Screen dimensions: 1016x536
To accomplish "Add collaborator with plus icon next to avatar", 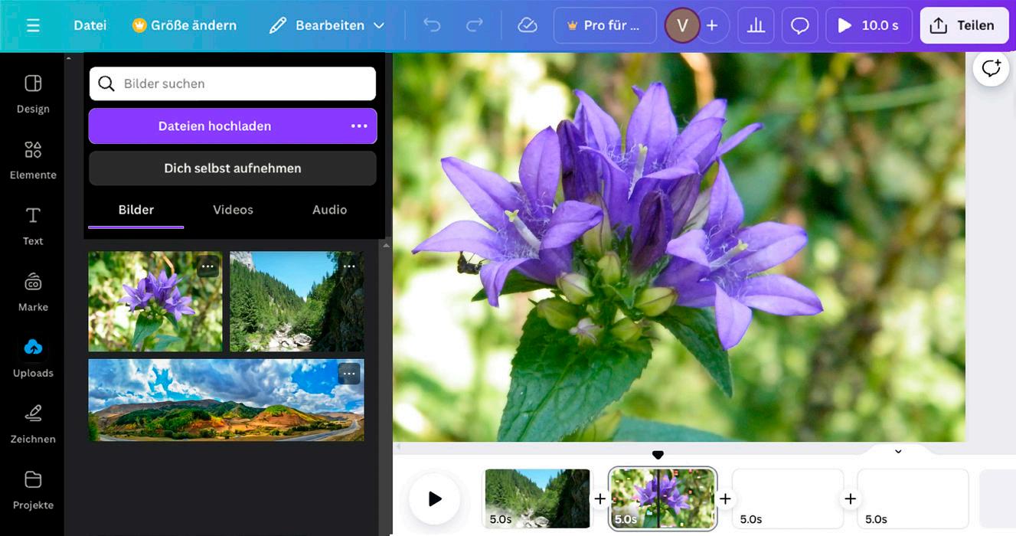I will coord(712,25).
